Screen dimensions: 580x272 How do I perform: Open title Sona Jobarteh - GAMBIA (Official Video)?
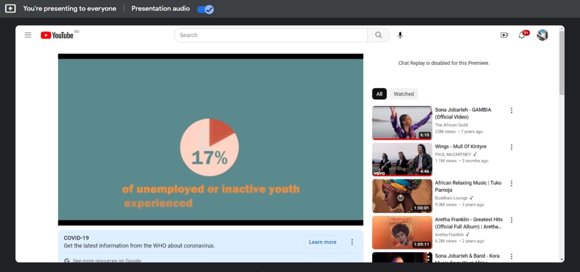click(463, 113)
